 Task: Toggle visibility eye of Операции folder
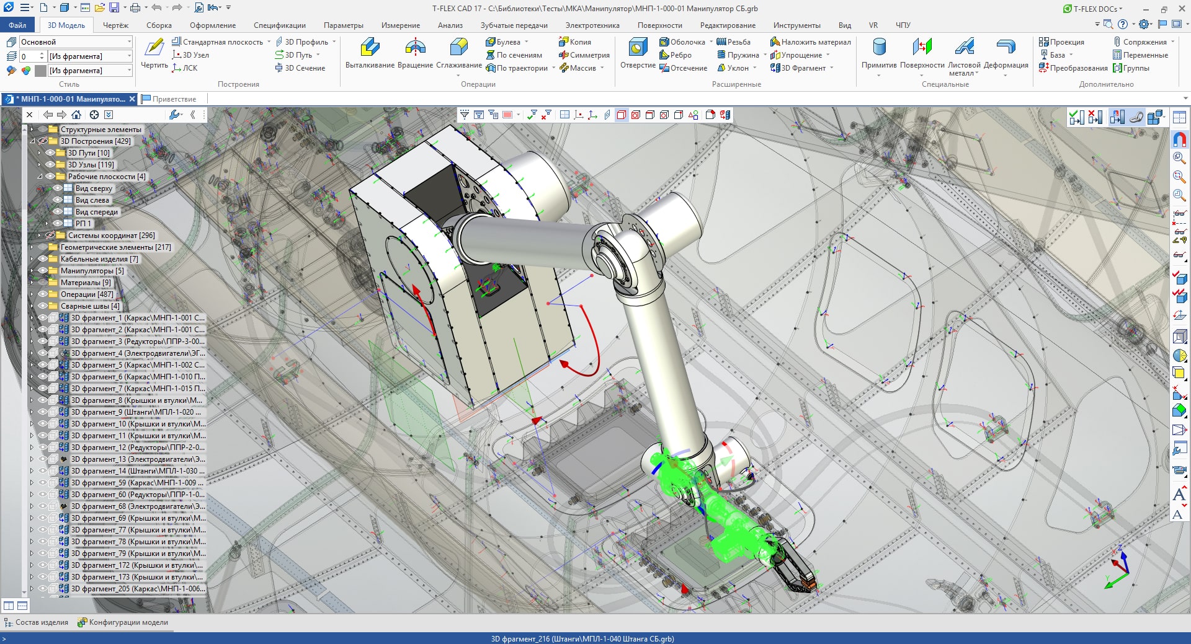tap(43, 294)
